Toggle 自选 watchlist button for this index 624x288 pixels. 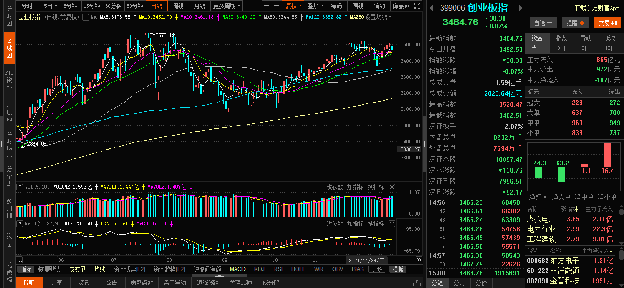(543, 23)
